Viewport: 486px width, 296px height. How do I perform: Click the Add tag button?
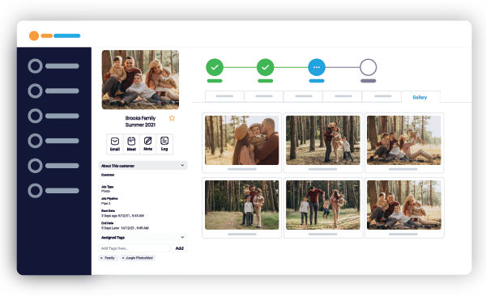point(180,248)
